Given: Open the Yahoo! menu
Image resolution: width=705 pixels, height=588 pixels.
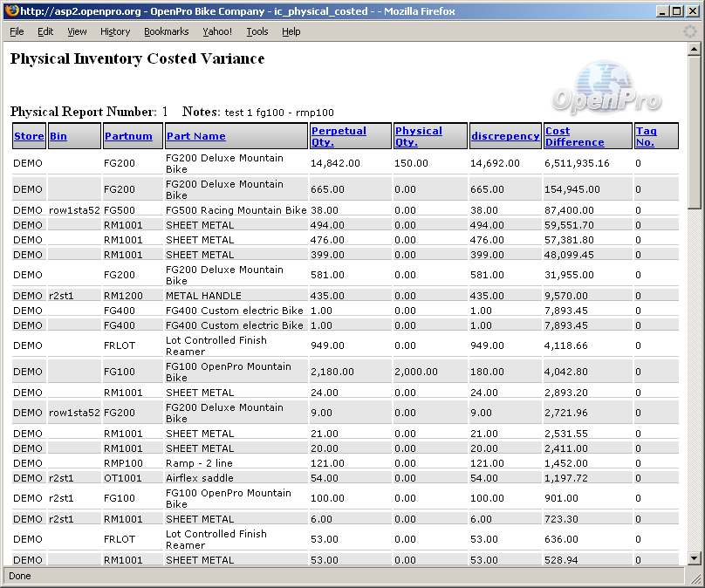Looking at the screenshot, I should click(x=217, y=31).
